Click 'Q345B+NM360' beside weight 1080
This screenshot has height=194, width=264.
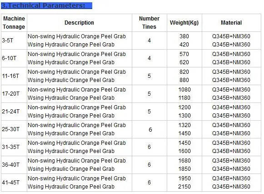click(231, 90)
